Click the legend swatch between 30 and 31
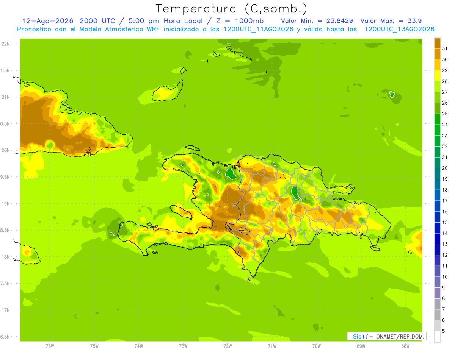This screenshot has width=455, height=351. pyautogui.click(x=437, y=54)
